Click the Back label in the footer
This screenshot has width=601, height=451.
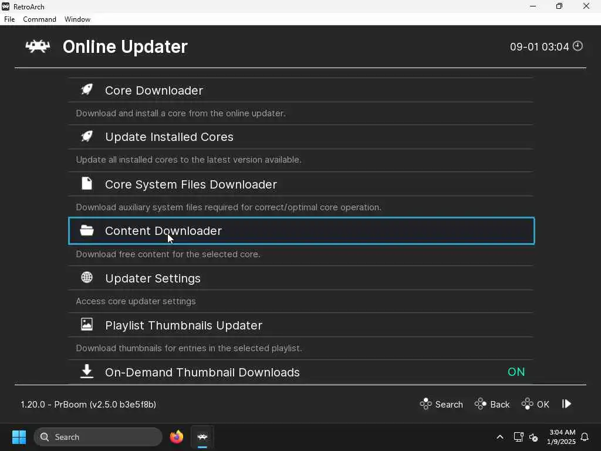[x=500, y=404]
